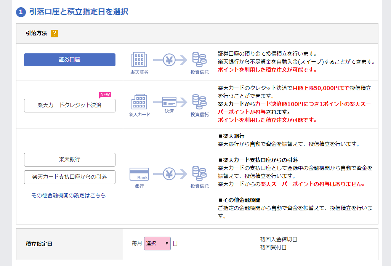Click the 積立指定日 label
The image size is (391, 266).
point(39,244)
